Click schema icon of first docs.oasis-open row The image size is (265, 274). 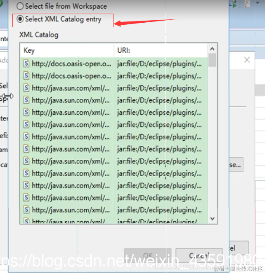26,64
